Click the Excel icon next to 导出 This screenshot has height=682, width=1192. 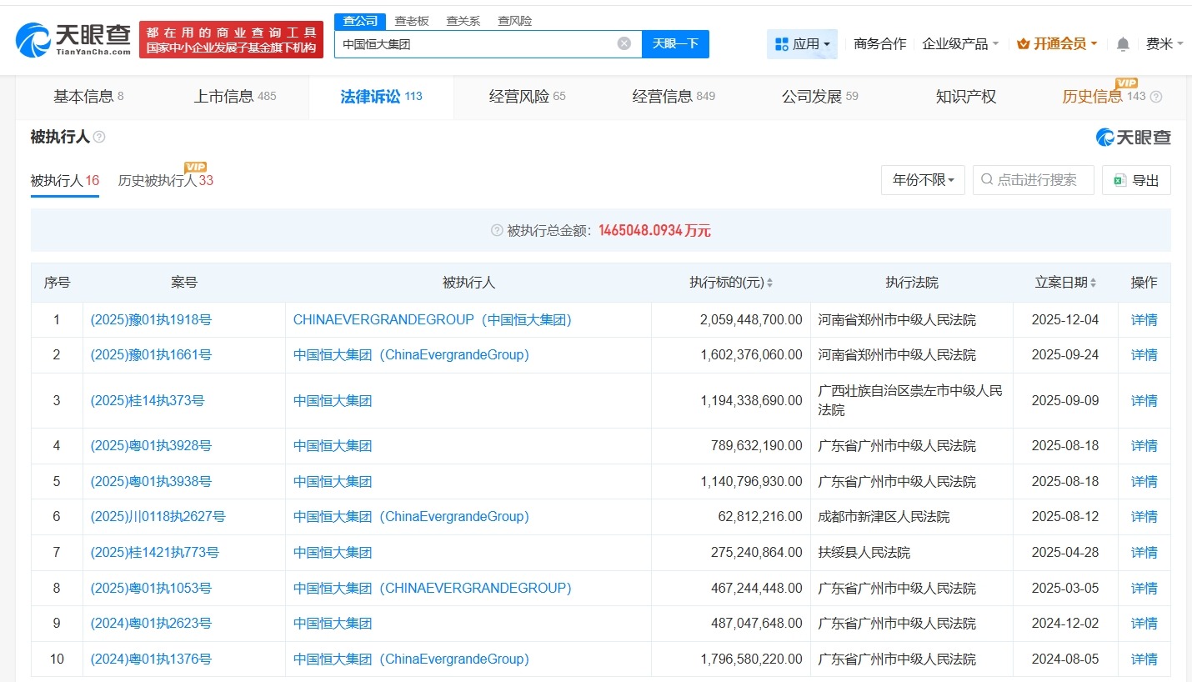1119,180
